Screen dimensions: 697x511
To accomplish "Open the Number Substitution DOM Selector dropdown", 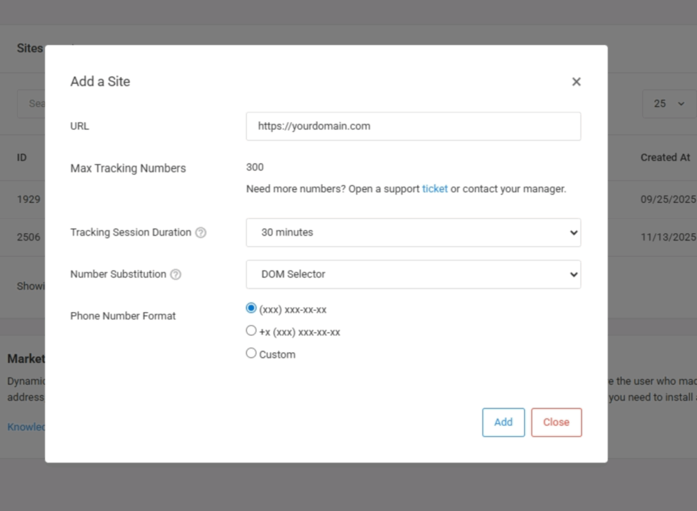I will tap(413, 274).
